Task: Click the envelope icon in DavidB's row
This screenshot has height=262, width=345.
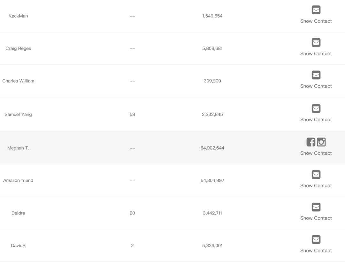Action: point(316,240)
